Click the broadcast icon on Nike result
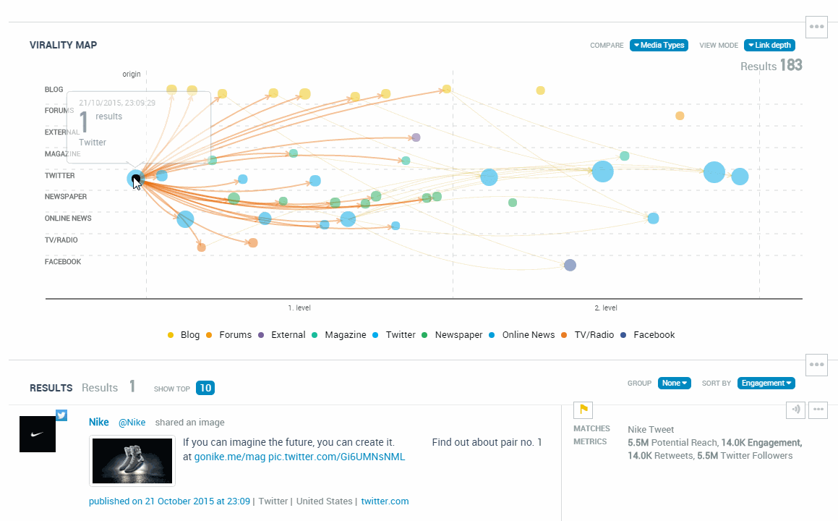This screenshot has width=838, height=521. (795, 410)
